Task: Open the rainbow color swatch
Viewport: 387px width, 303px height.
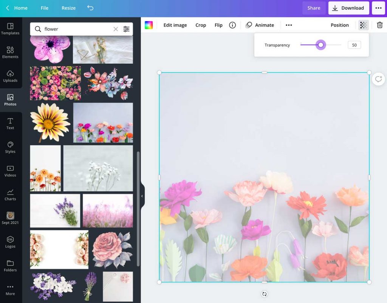Action: tap(149, 25)
